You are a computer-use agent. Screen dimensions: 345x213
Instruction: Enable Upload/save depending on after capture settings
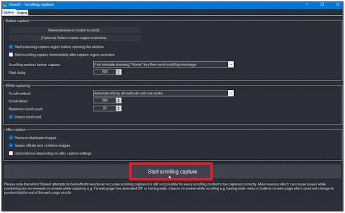pyautogui.click(x=11, y=153)
